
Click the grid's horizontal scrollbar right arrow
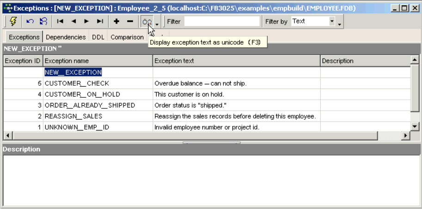(405, 136)
